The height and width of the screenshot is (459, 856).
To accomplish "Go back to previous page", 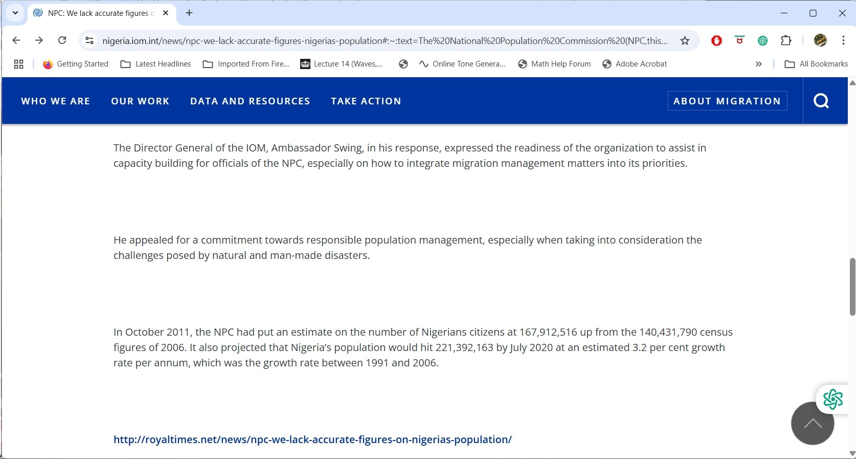I will point(16,40).
